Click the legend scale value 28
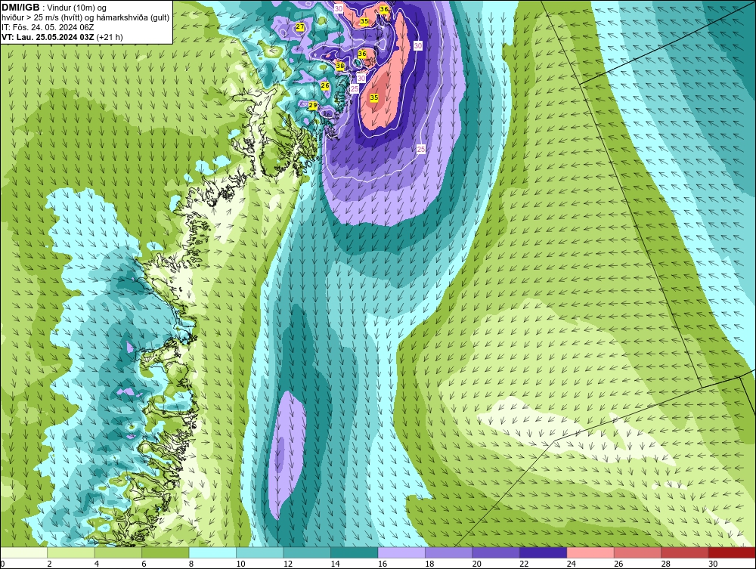Screen dimensions: 756x569 666,564
